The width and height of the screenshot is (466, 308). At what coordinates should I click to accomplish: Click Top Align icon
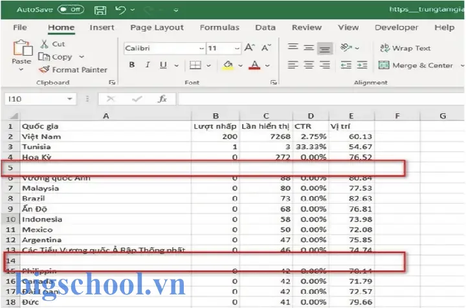pyautogui.click(x=293, y=47)
